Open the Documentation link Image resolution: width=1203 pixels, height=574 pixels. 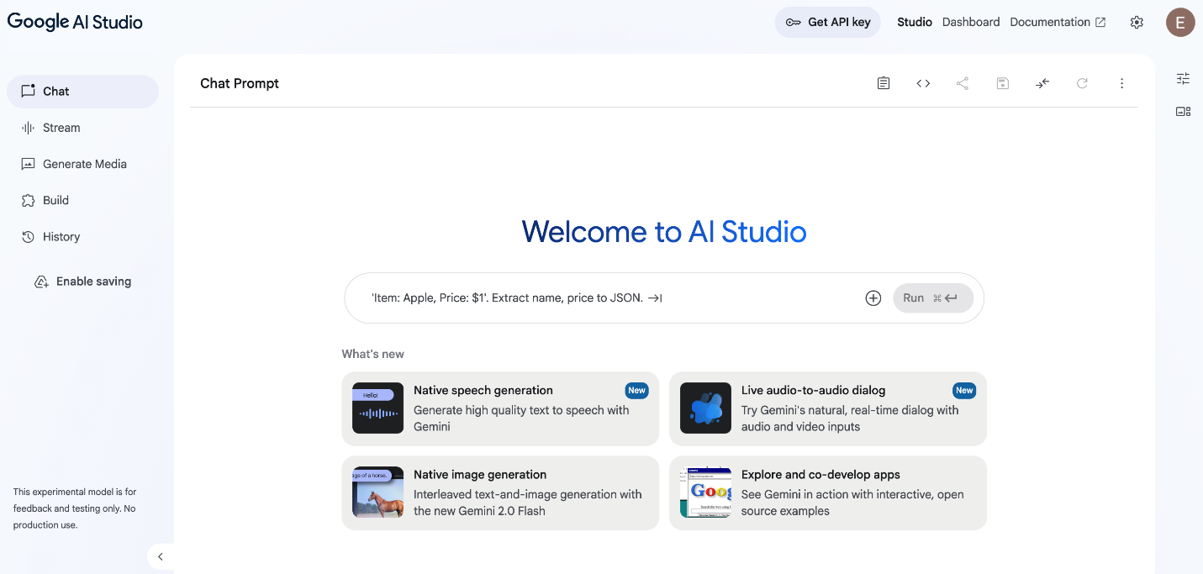pos(1058,23)
